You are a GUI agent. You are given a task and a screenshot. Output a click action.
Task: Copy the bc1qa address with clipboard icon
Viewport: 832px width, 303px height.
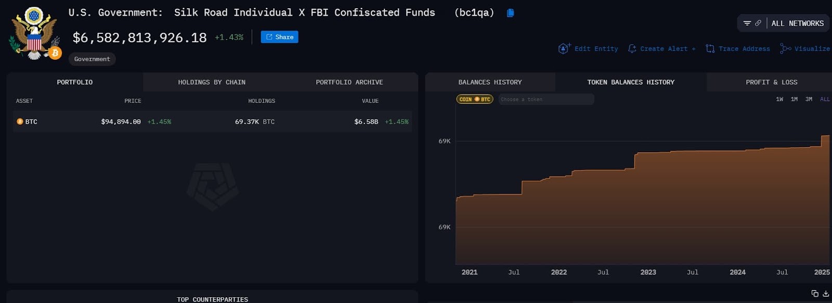(x=510, y=13)
